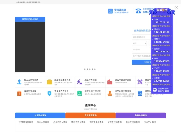Viewport: 181px width, 136px height.
Task: Open 监理工程师查询 link
Action: click(115, 122)
